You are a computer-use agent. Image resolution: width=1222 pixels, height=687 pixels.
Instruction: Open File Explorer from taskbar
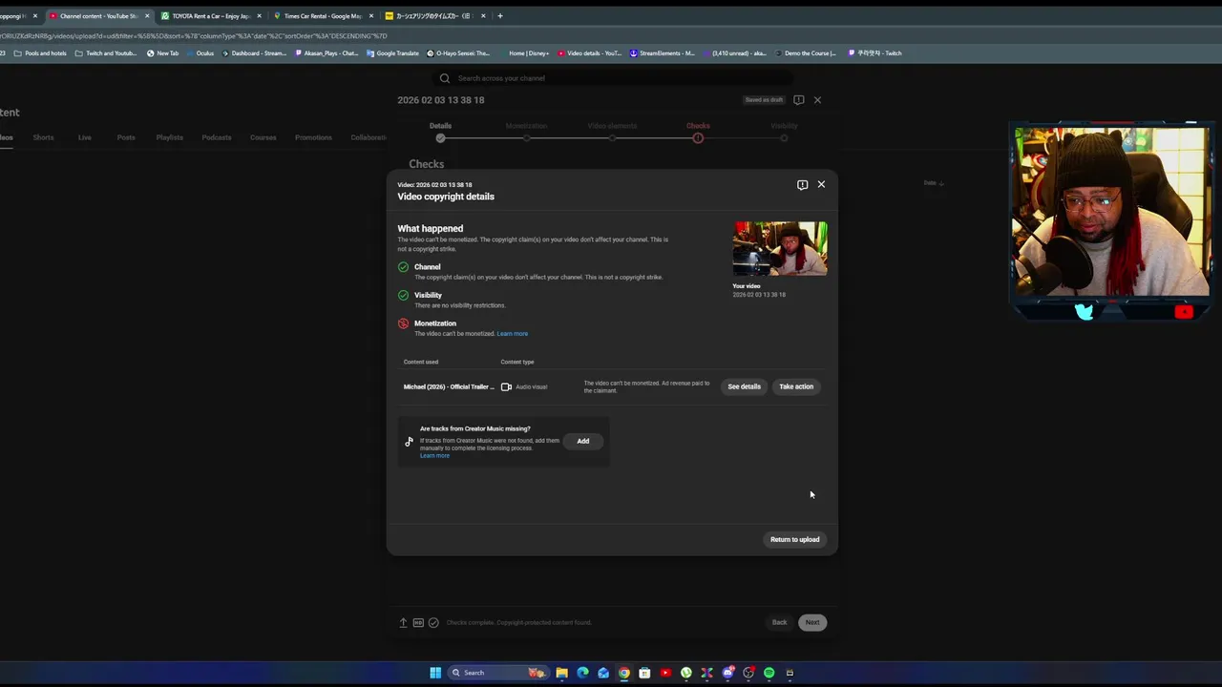tap(562, 673)
